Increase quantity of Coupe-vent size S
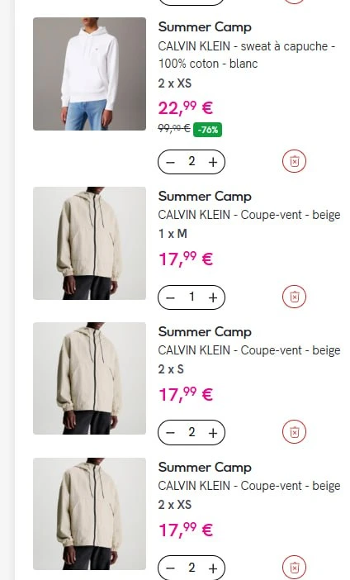 (x=213, y=432)
